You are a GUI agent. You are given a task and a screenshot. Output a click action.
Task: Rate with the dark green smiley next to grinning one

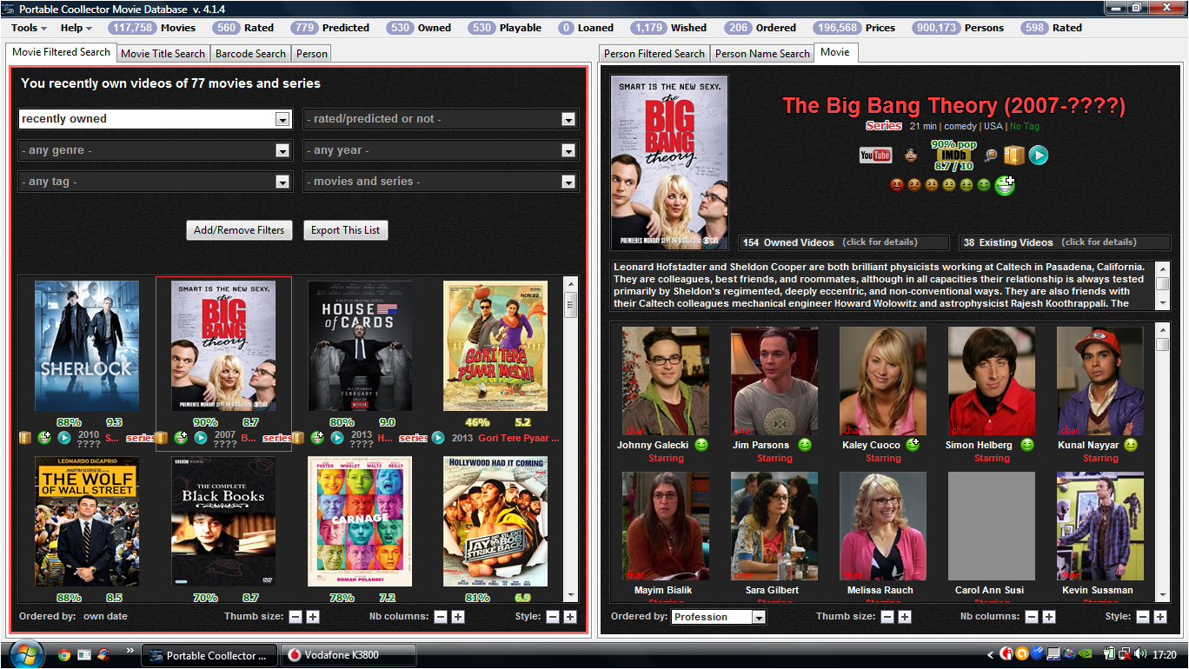[x=984, y=185]
